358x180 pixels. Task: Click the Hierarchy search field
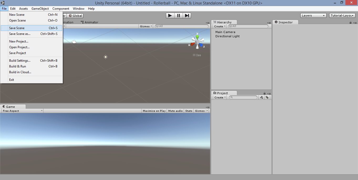pyautogui.click(x=248, y=26)
